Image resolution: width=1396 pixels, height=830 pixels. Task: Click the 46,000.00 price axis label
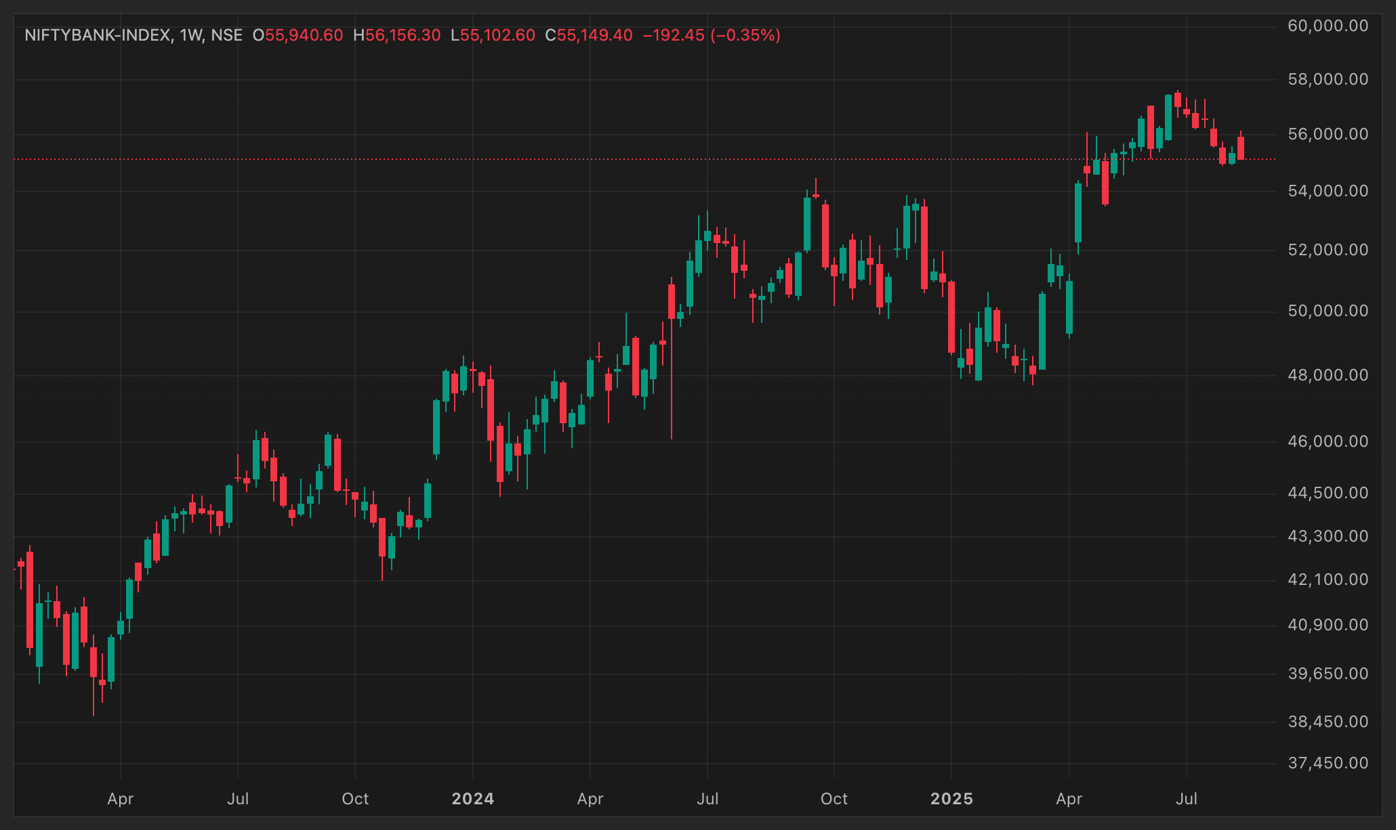coord(1328,441)
